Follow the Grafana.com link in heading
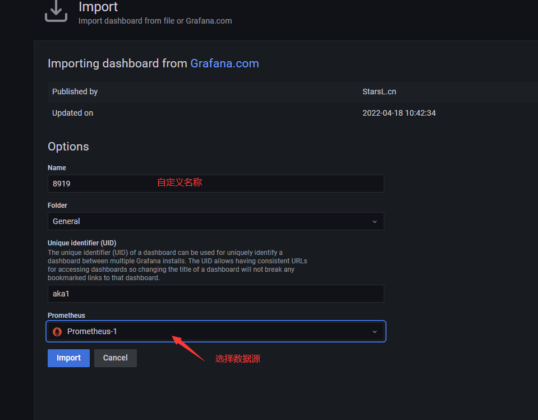Viewport: 538px width, 420px height. (x=224, y=63)
